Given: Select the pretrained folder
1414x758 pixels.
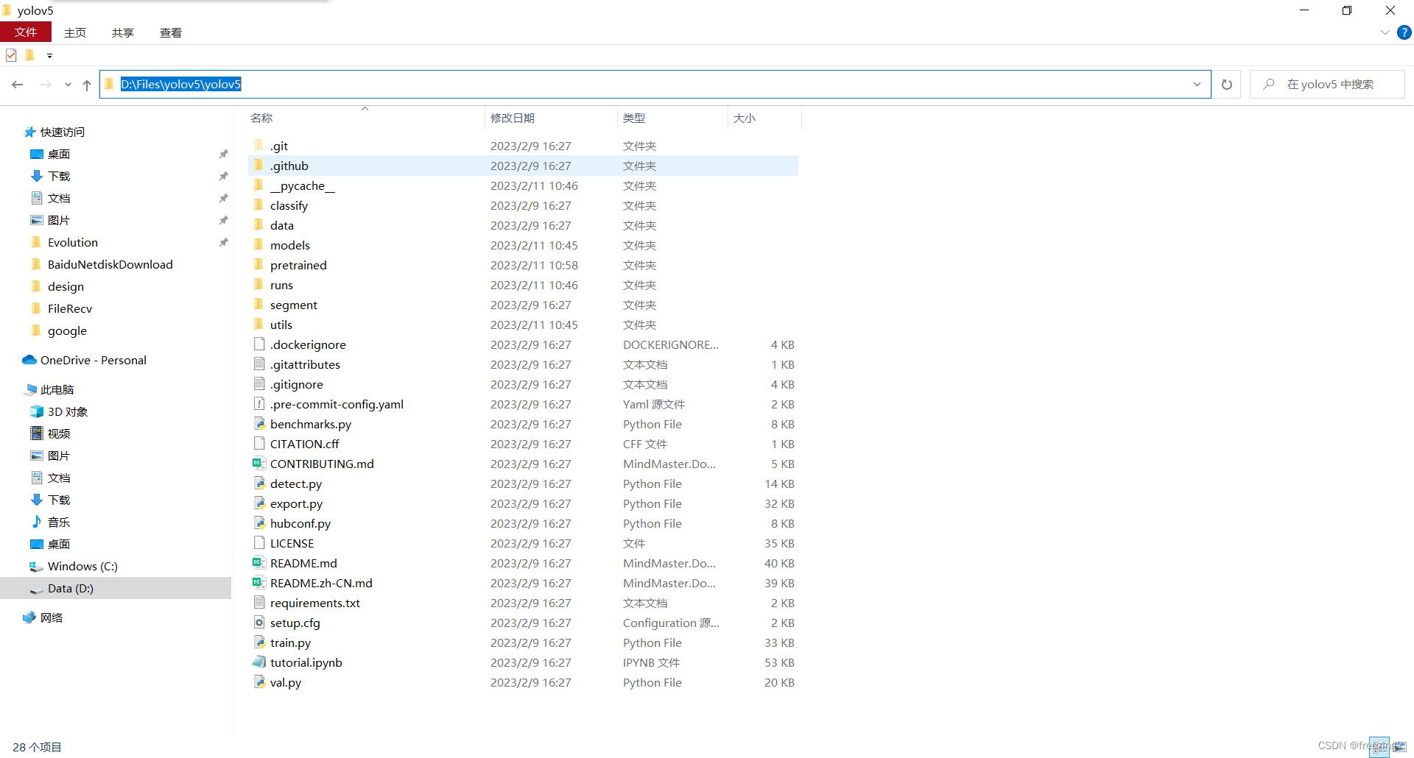Looking at the screenshot, I should 298,266.
